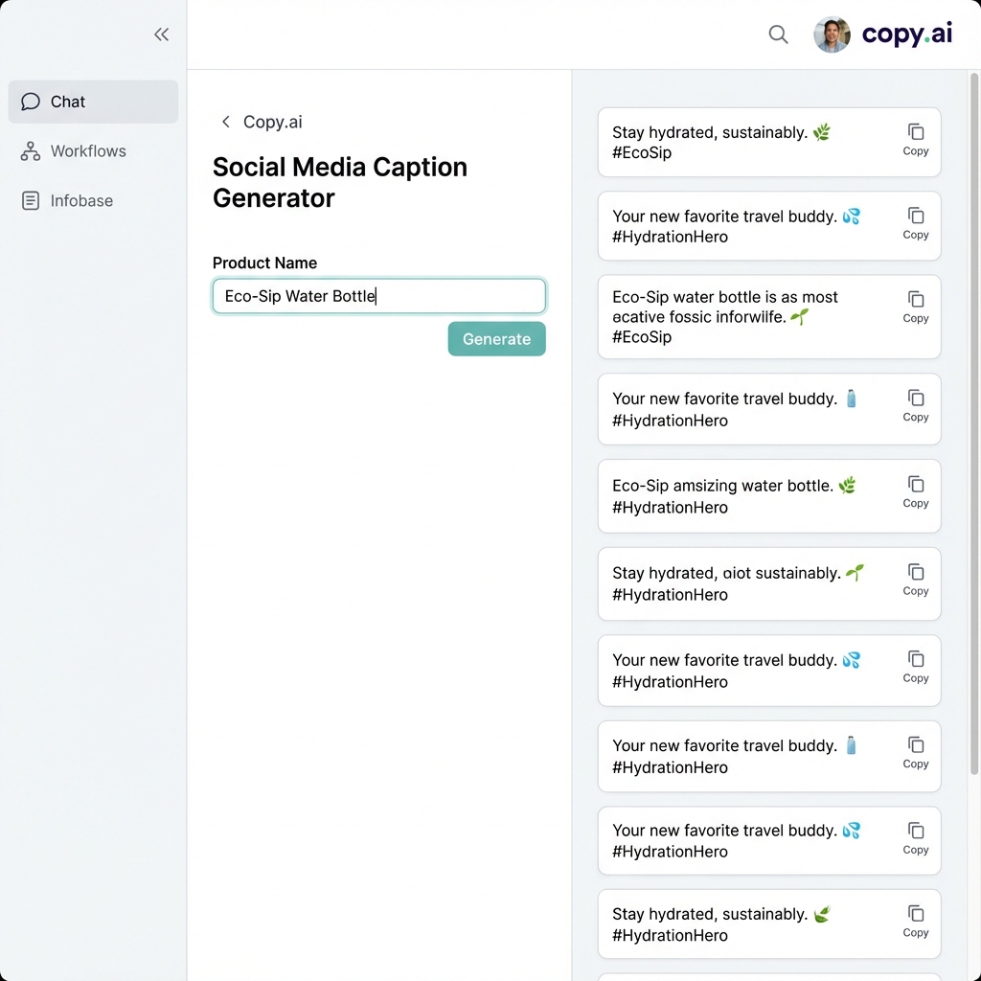The width and height of the screenshot is (981, 981).
Task: Click the Infobase document icon in sidebar
Action: click(31, 201)
